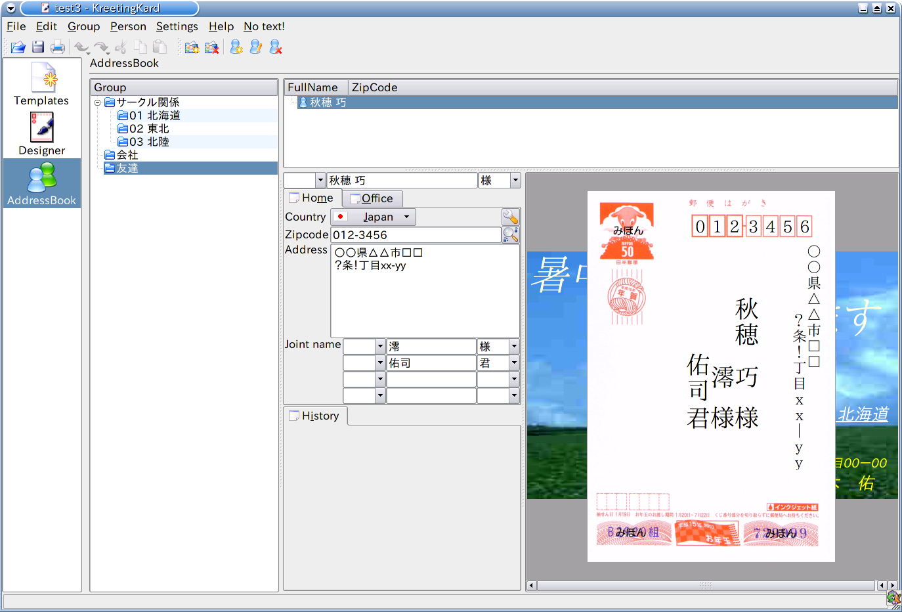Image resolution: width=902 pixels, height=612 pixels.
Task: Add a new person using toolbar icon
Action: 236,47
